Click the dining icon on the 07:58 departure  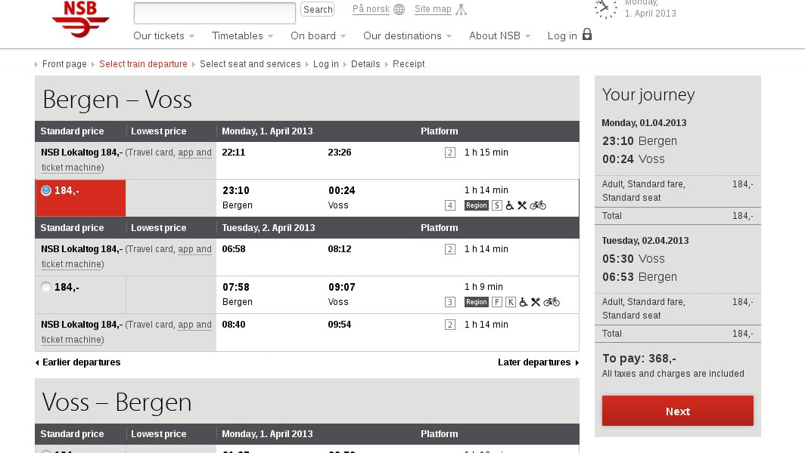536,302
